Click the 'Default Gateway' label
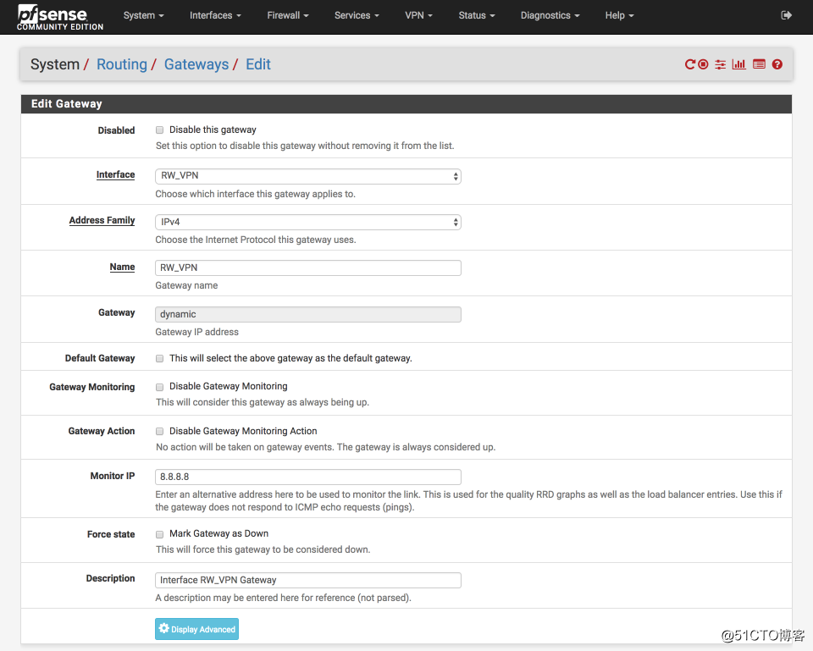Image resolution: width=813 pixels, height=651 pixels. tap(100, 358)
